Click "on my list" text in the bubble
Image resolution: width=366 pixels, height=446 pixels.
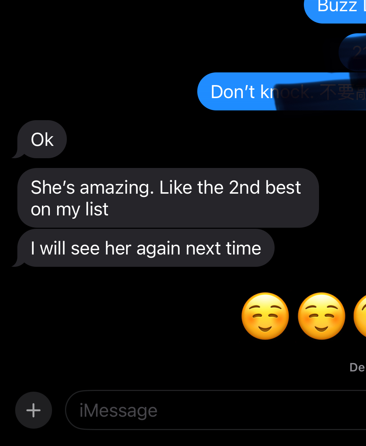(x=70, y=209)
